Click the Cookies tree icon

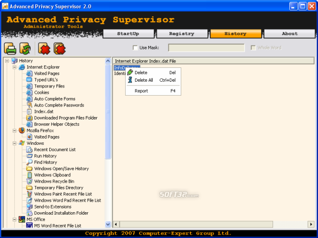pos(29,92)
